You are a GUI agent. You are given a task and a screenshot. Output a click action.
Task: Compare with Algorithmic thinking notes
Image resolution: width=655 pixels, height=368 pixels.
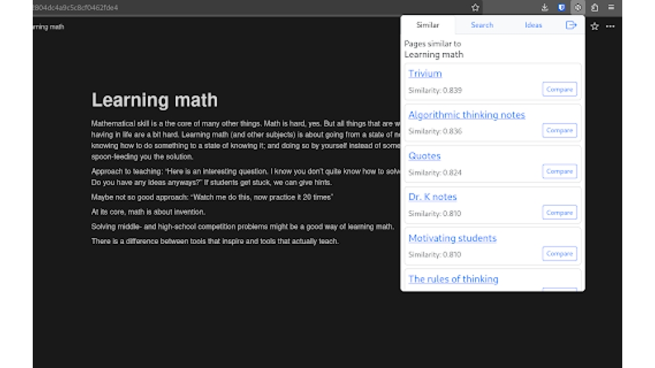tap(559, 131)
